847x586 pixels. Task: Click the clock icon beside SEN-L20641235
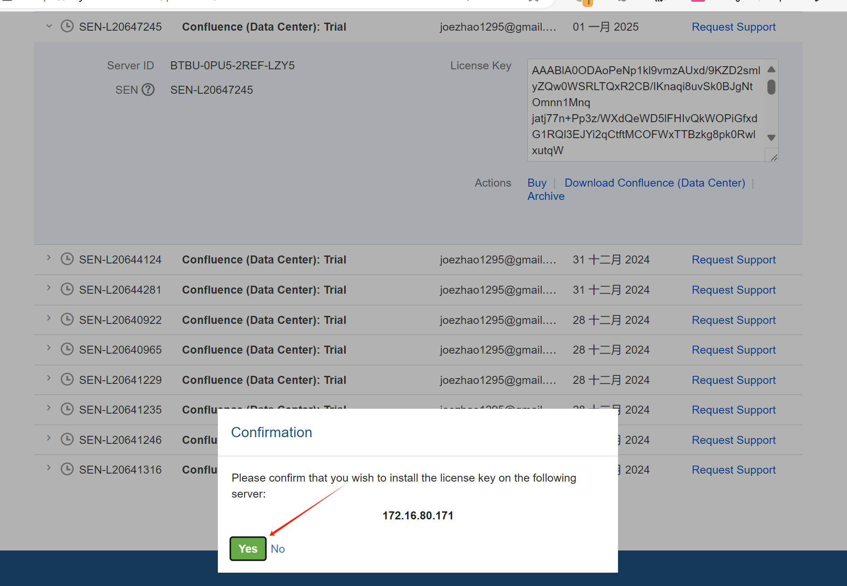click(x=67, y=409)
